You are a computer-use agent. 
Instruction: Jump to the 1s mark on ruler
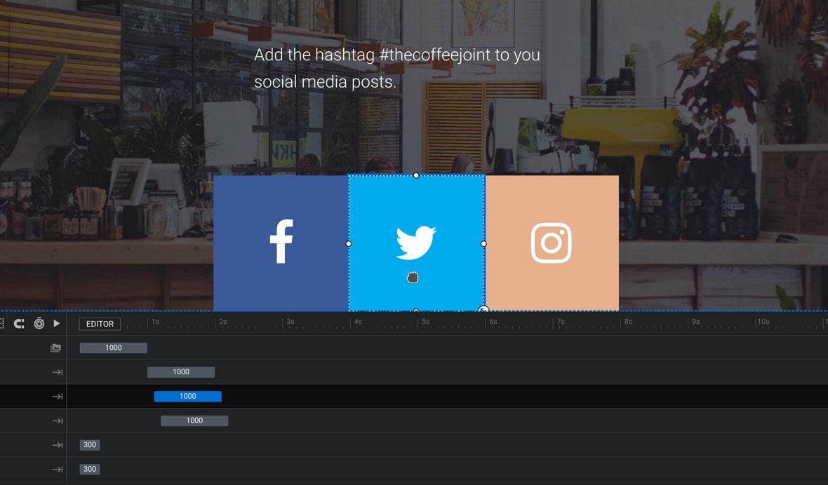click(155, 322)
